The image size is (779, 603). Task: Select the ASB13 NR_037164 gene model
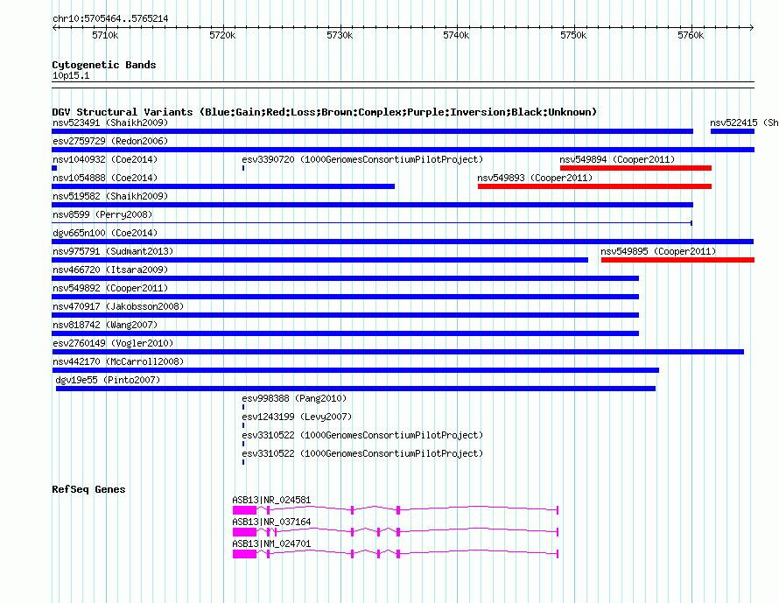[x=396, y=532]
